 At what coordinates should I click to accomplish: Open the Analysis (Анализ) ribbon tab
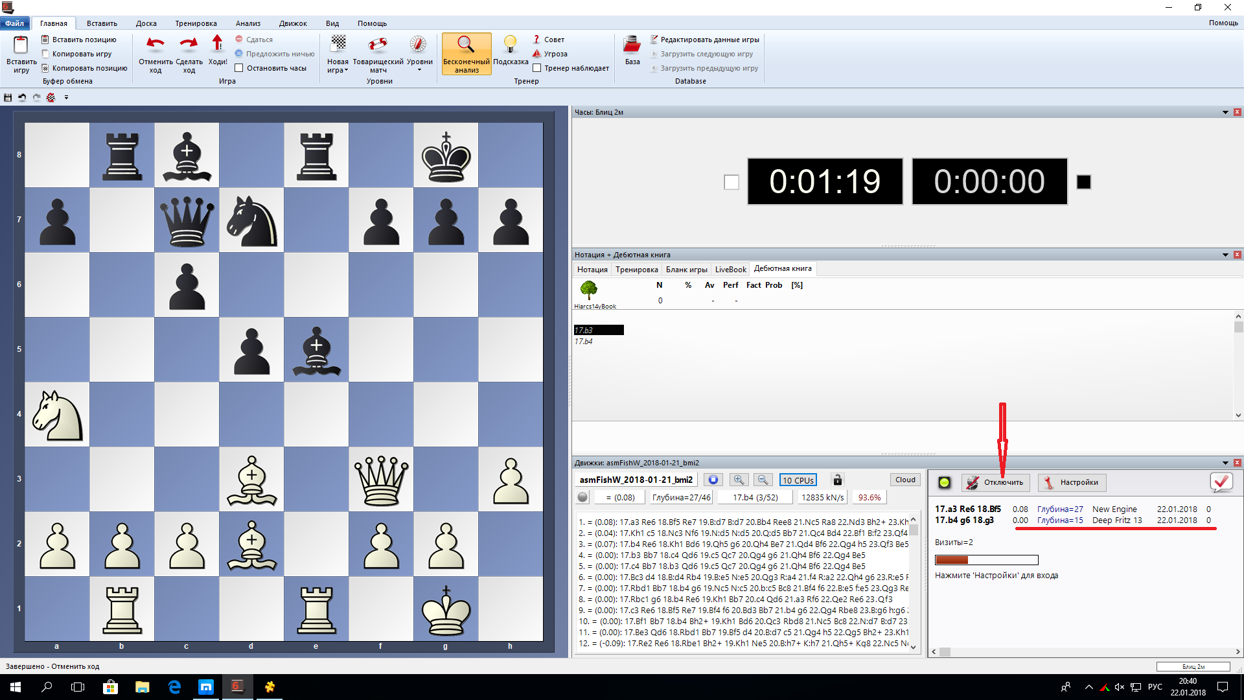tap(248, 23)
